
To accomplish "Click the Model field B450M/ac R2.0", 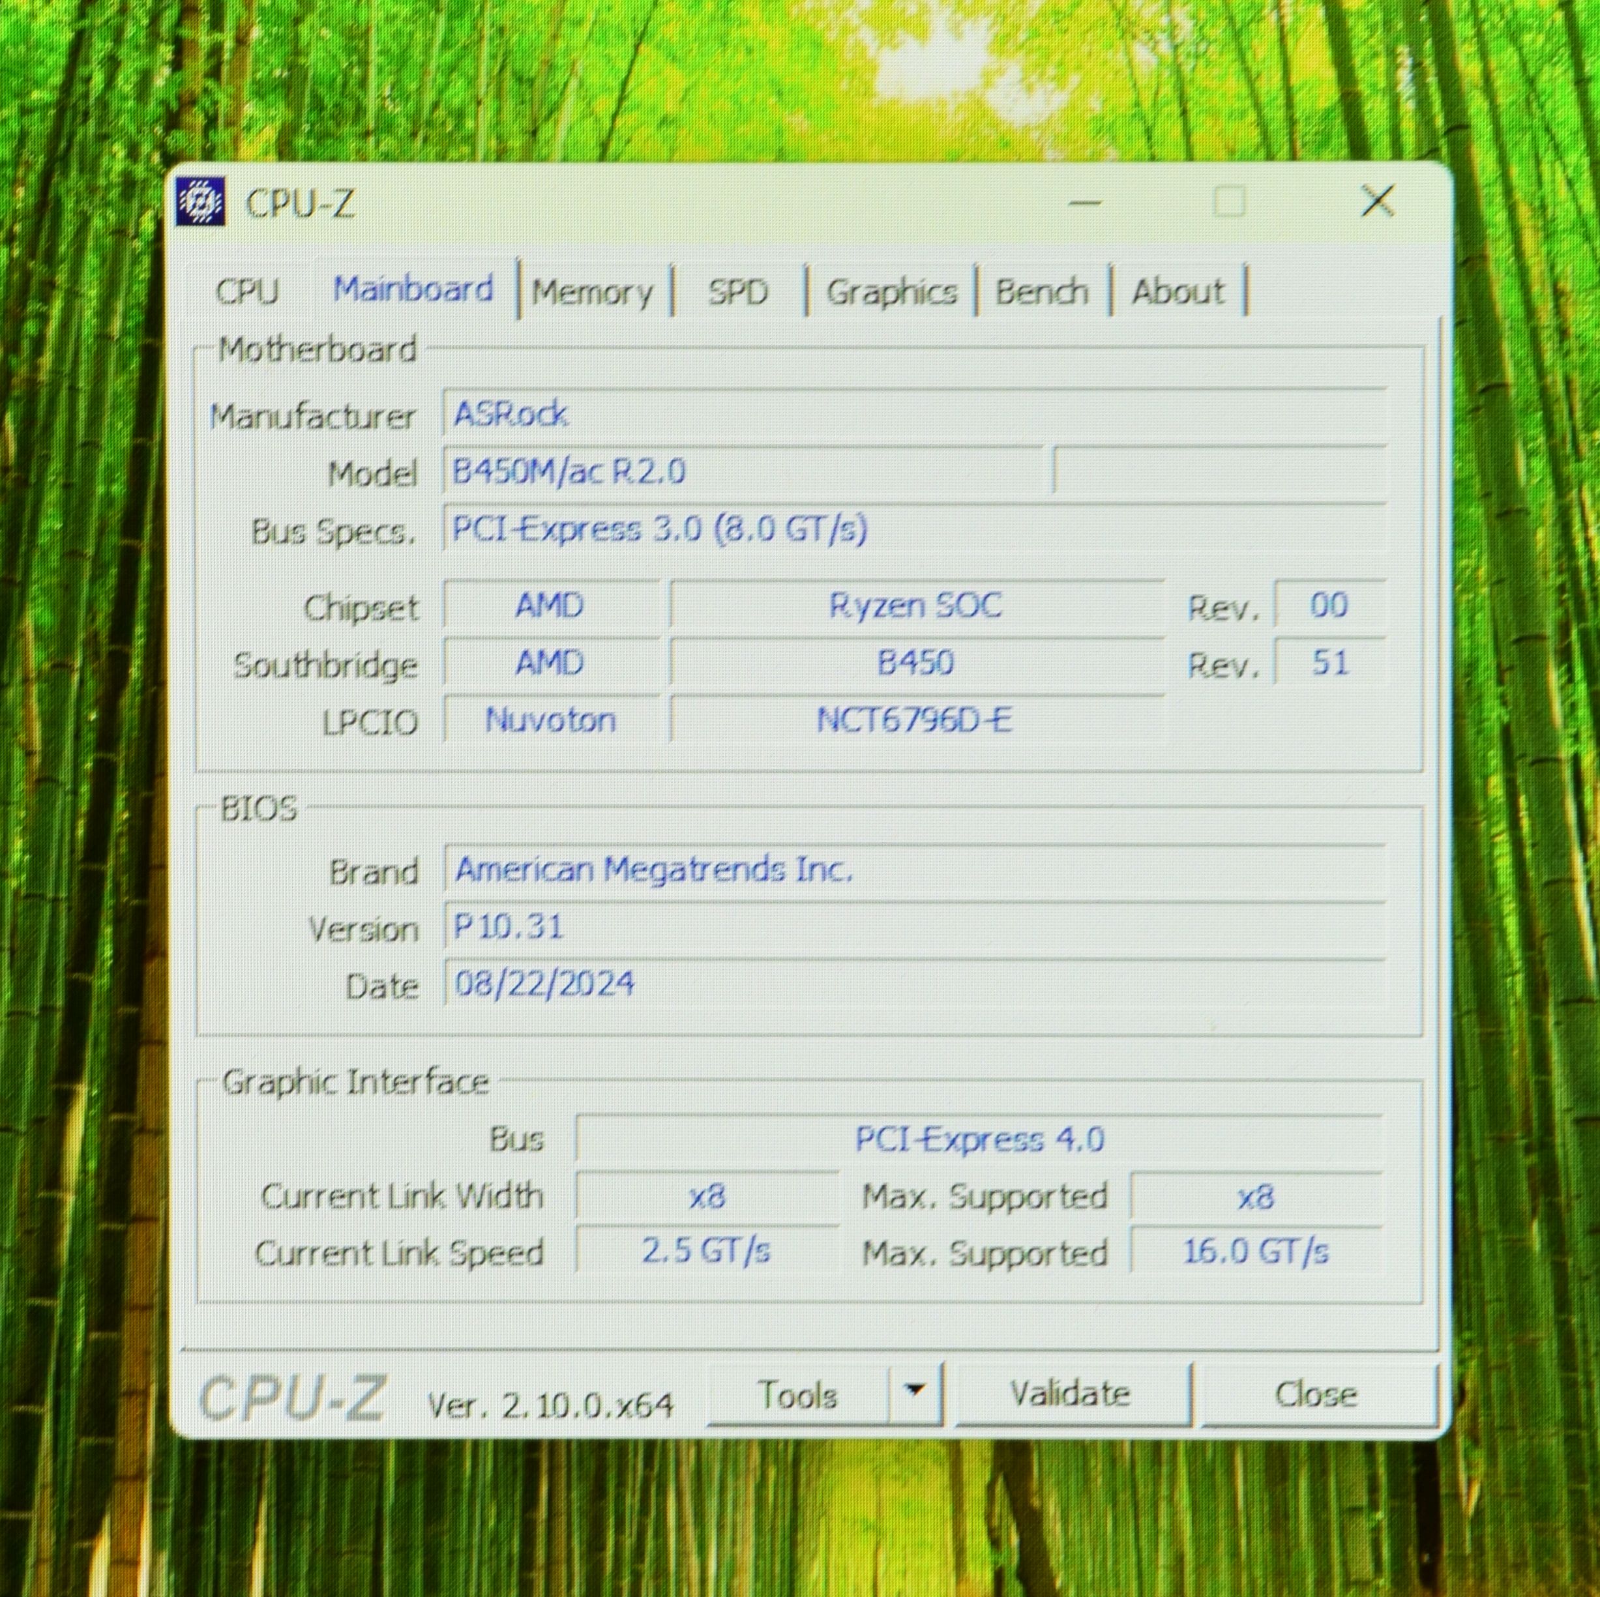I will coord(743,471).
